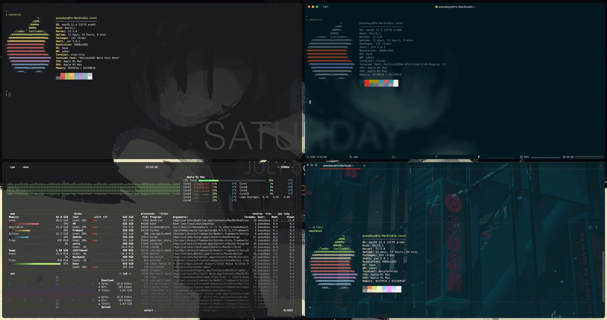Screen dimensions: 607x320
Task: Click the neofetch command in Warp block
Action: (x=316, y=231)
